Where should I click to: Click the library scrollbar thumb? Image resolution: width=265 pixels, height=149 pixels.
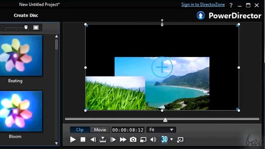[x=56, y=45]
